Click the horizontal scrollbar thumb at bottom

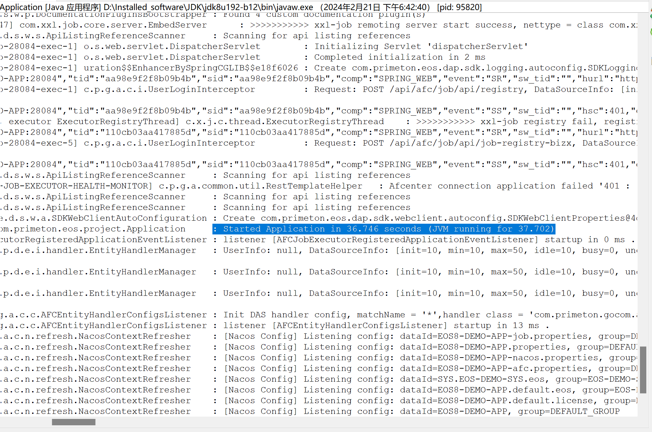tap(74, 422)
